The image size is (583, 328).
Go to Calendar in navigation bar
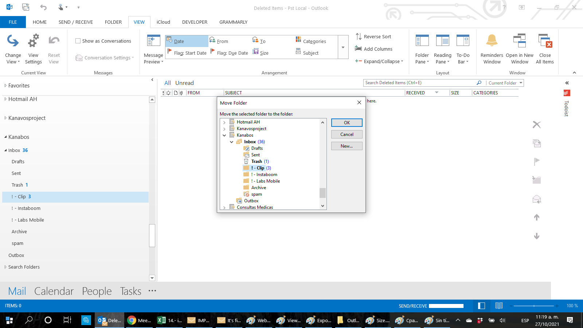coord(54,291)
